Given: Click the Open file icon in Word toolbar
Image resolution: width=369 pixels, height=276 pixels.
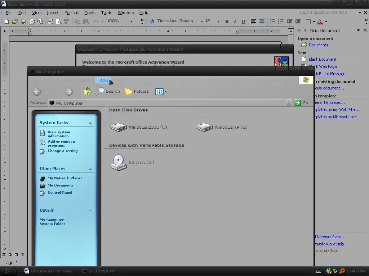Looking at the screenshot, I should tap(15, 22).
